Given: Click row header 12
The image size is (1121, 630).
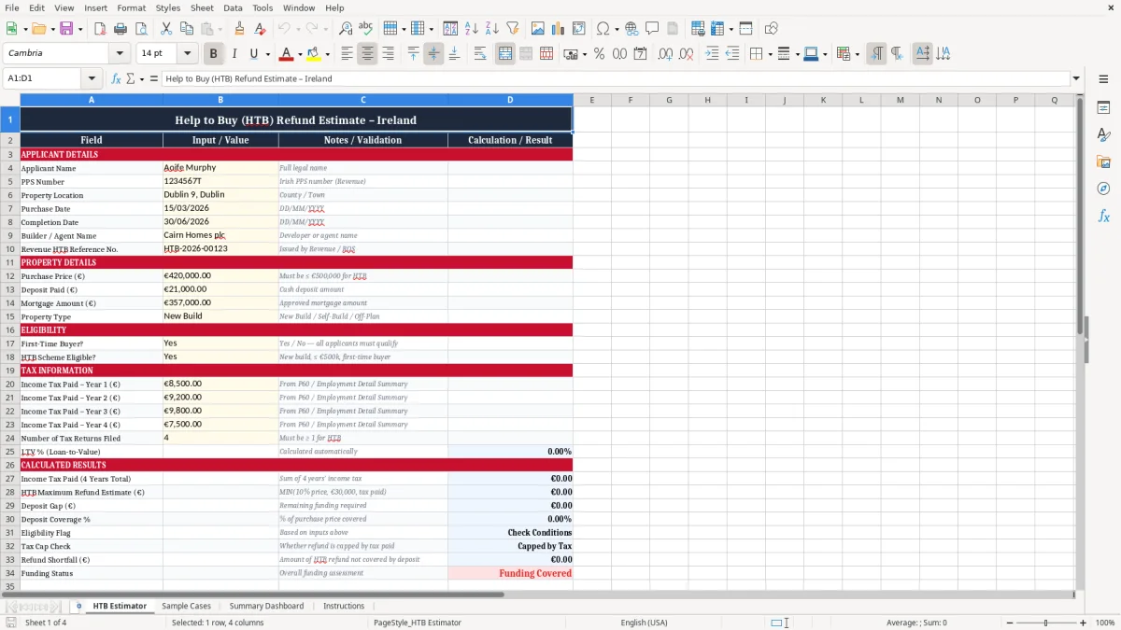Looking at the screenshot, I should 10,276.
